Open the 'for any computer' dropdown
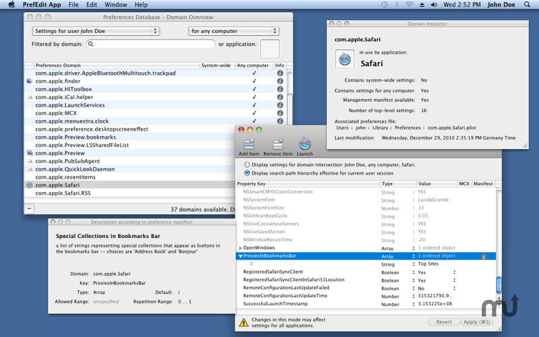Image resolution: width=539 pixels, height=337 pixels. pyautogui.click(x=233, y=31)
